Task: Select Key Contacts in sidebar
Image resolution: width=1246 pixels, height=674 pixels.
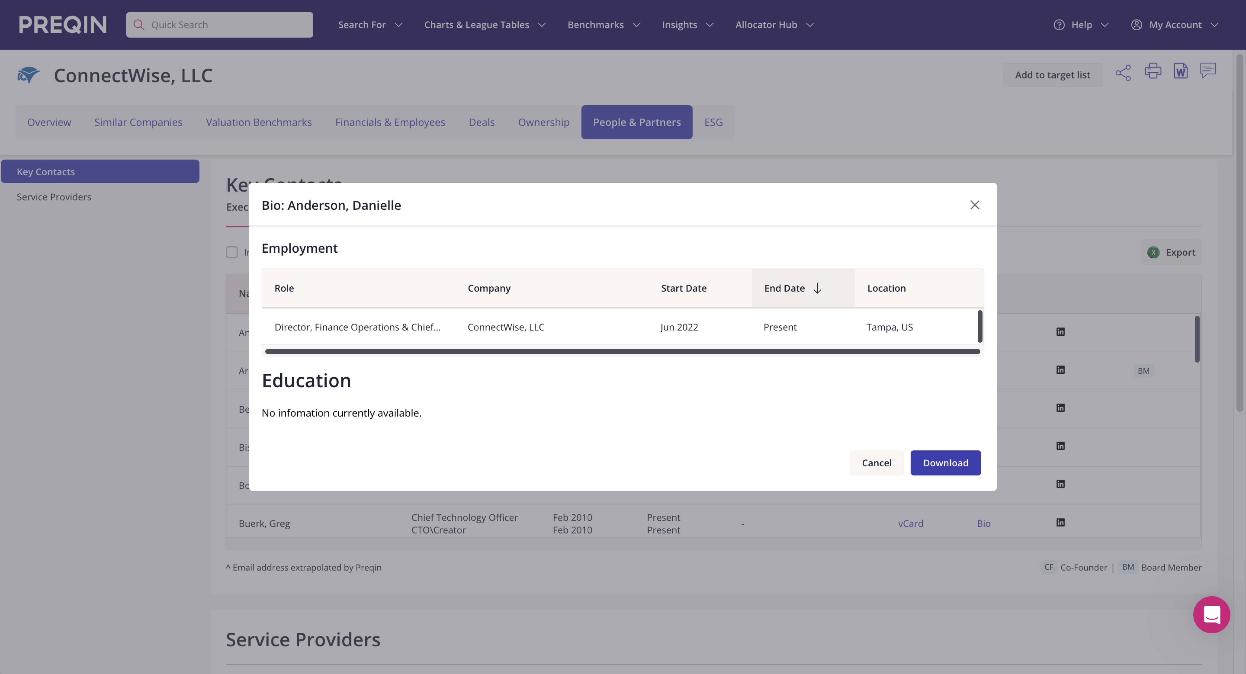Action: (x=100, y=172)
